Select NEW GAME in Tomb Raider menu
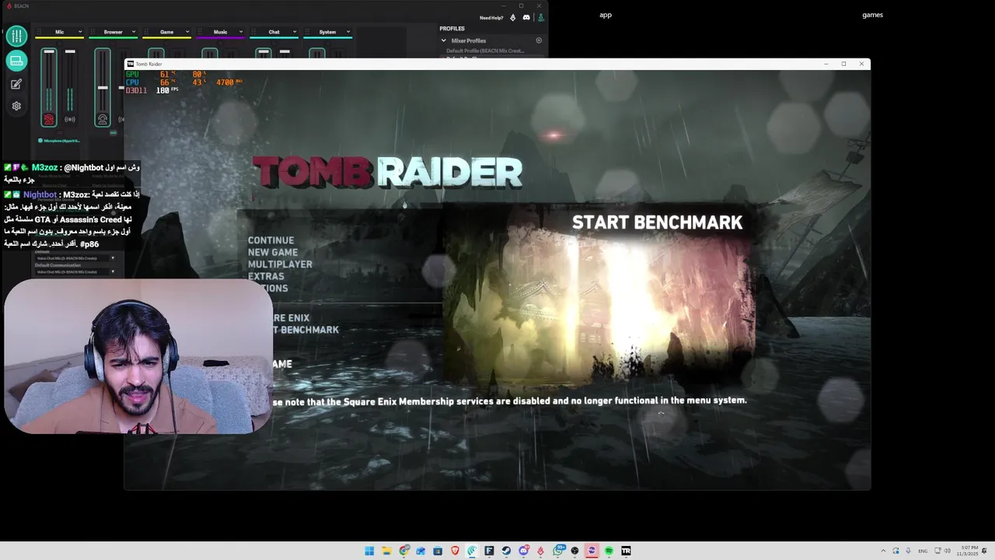This screenshot has height=560, width=995. [273, 252]
